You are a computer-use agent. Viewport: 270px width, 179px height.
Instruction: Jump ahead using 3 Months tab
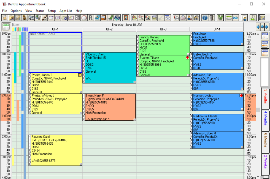(x=265, y=97)
